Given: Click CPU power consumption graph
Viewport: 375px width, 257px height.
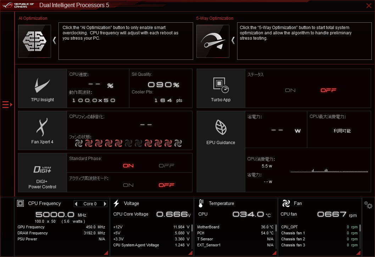Looking at the screenshot, I should (x=329, y=170).
